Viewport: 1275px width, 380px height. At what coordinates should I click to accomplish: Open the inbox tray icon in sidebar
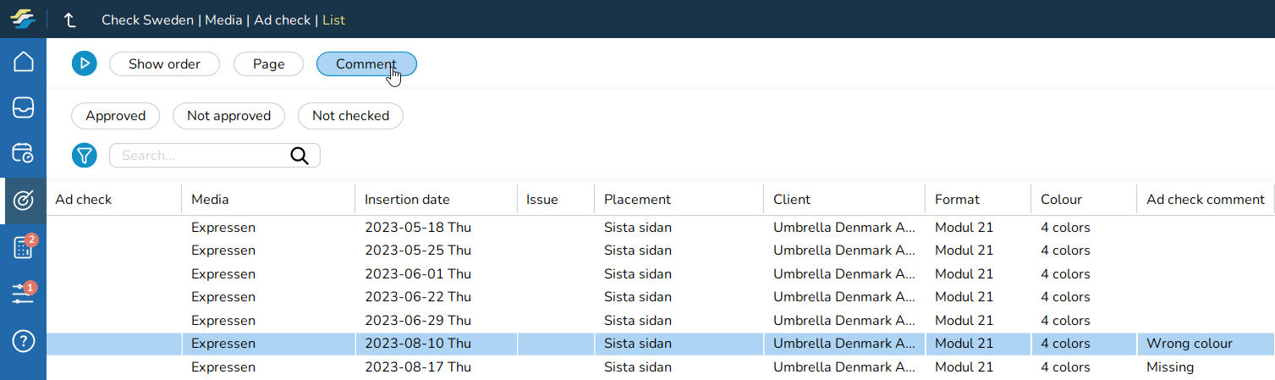click(24, 107)
